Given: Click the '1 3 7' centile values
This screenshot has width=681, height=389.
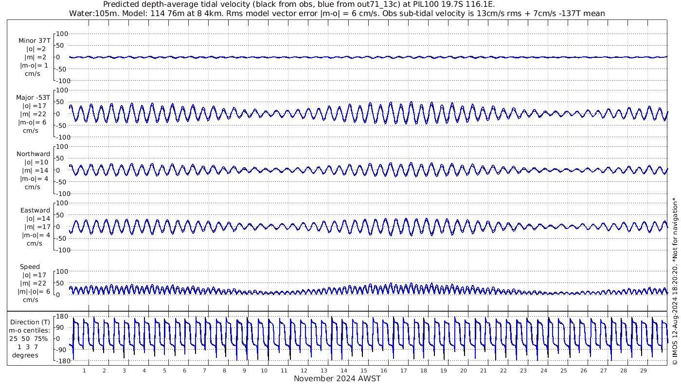Looking at the screenshot, I should [x=27, y=347].
